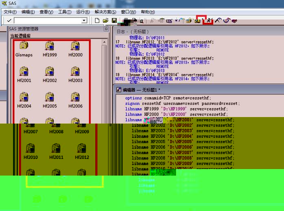Open the 查看(V) menu
This screenshot has height=211, width=284.
pyautogui.click(x=46, y=12)
